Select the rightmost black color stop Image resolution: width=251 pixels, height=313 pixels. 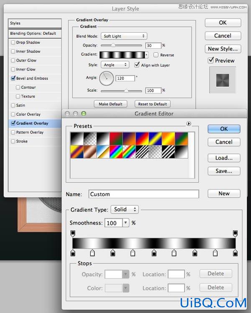[x=235, y=253]
